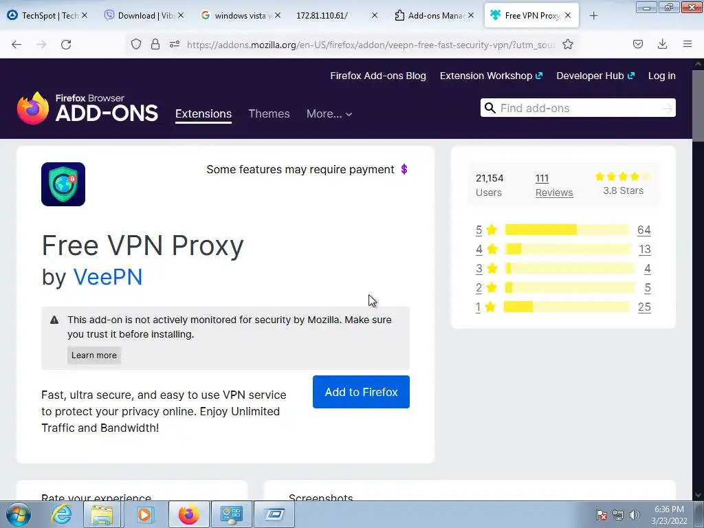Submit add-on search arrow
Viewport: 704px width, 528px height.
click(x=667, y=108)
